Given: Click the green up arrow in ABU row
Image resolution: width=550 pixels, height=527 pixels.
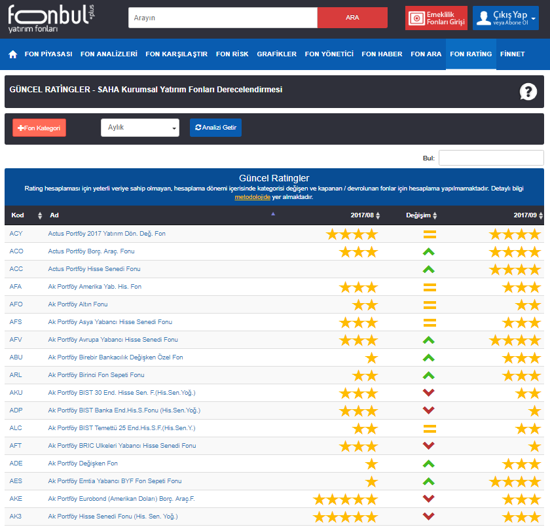Looking at the screenshot, I should [x=429, y=358].
